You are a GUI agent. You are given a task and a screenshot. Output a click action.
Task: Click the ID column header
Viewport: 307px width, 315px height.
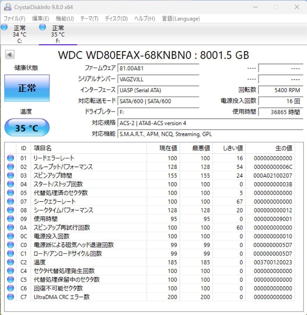coord(24,148)
